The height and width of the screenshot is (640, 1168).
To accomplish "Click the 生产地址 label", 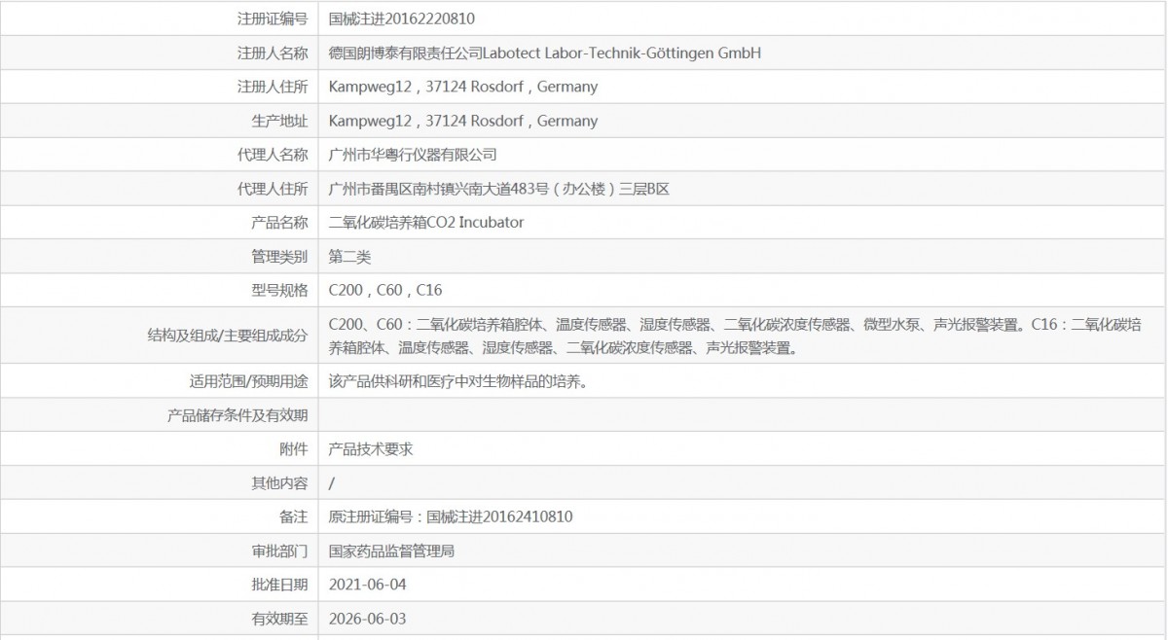I will pyautogui.click(x=279, y=122).
